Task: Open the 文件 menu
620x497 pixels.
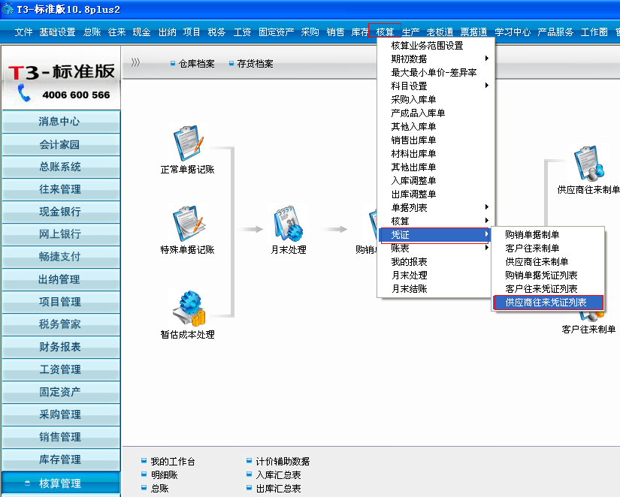Action: point(23,32)
